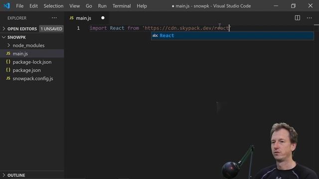This screenshot has width=319, height=179.
Task: Click the skypack URL string in code
Action: tap(187, 28)
